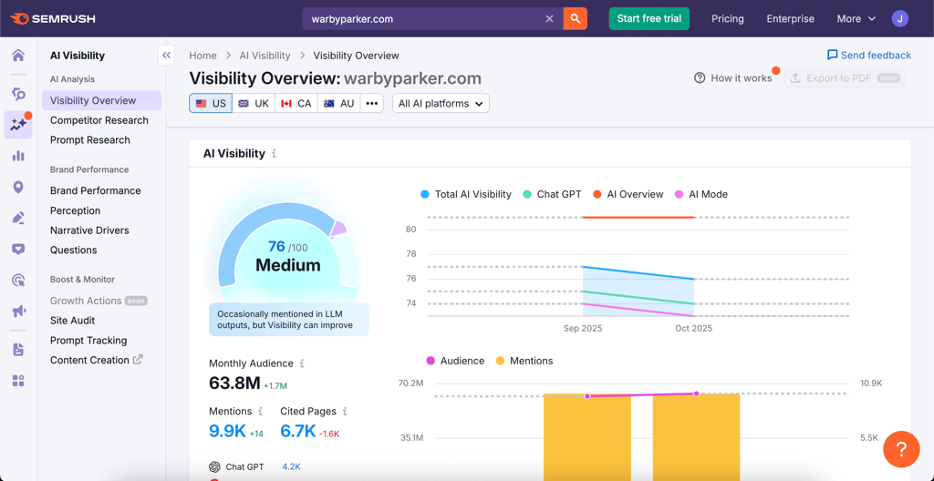934x481 pixels.
Task: Select the US country filter
Action: pyautogui.click(x=211, y=104)
